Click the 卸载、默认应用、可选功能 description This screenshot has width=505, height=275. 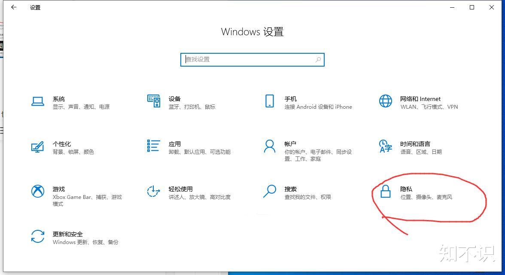coord(200,152)
